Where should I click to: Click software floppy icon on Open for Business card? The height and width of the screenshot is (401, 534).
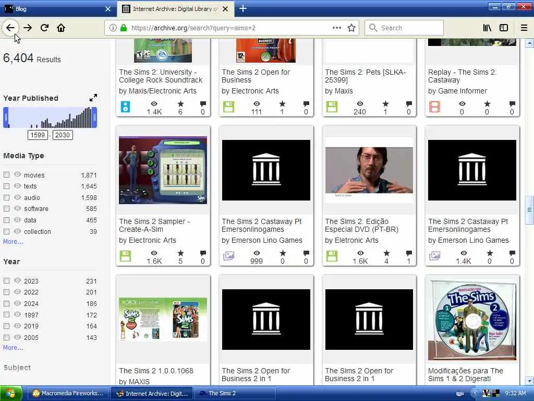[228, 107]
